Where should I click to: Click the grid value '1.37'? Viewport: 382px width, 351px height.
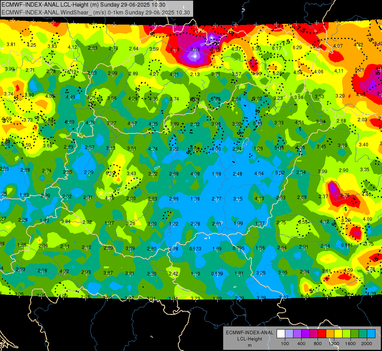pos(260,223)
